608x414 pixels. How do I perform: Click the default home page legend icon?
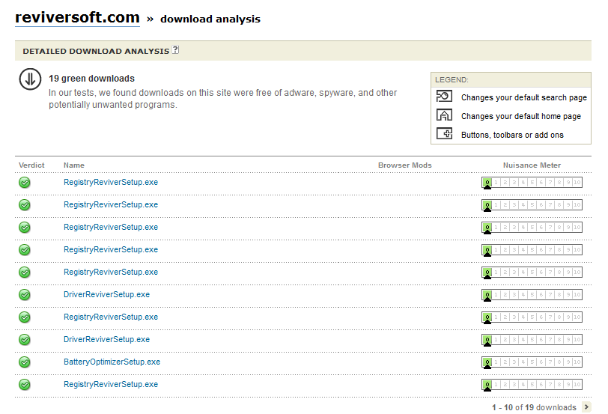click(445, 115)
